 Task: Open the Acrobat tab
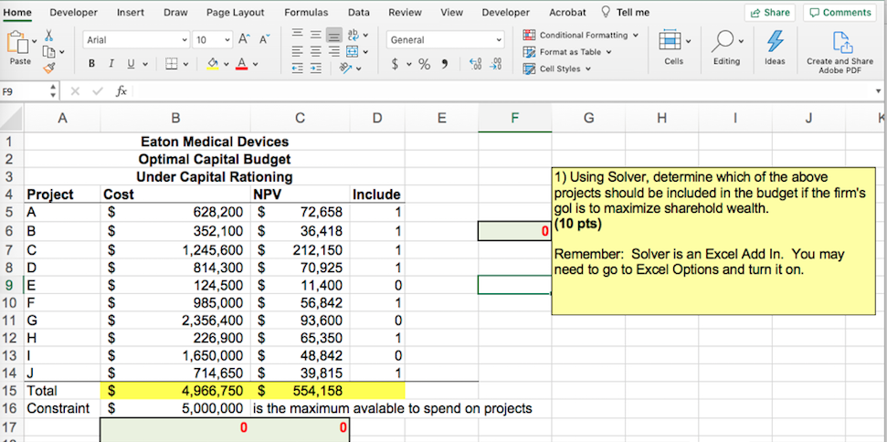pyautogui.click(x=567, y=13)
